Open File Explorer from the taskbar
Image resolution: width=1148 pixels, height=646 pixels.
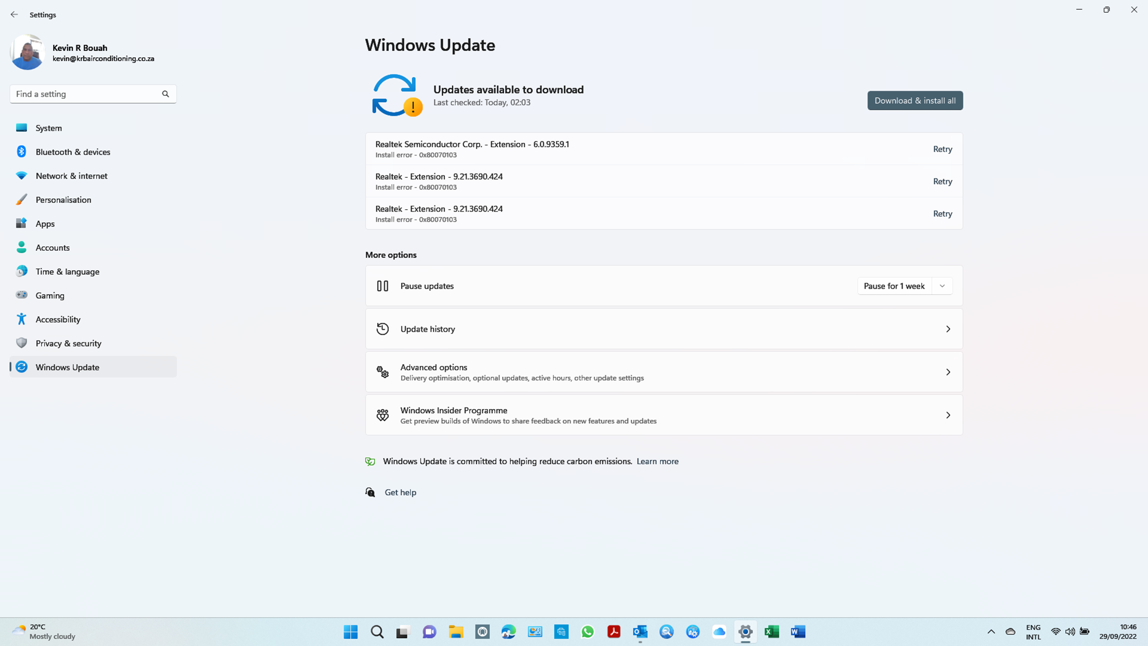point(456,631)
